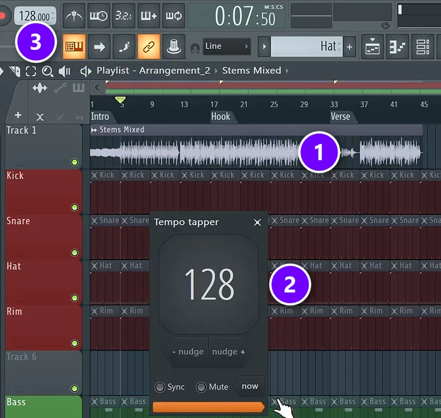Show audio clips picker tab
Screen dimensions: 441x418
point(40,88)
